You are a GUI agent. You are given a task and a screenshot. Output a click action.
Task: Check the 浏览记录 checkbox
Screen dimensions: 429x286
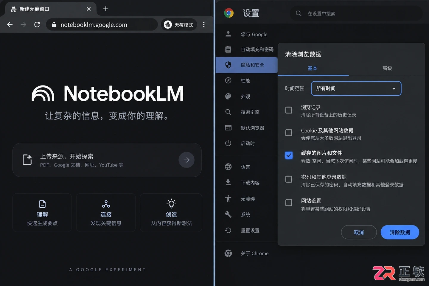(x=289, y=110)
